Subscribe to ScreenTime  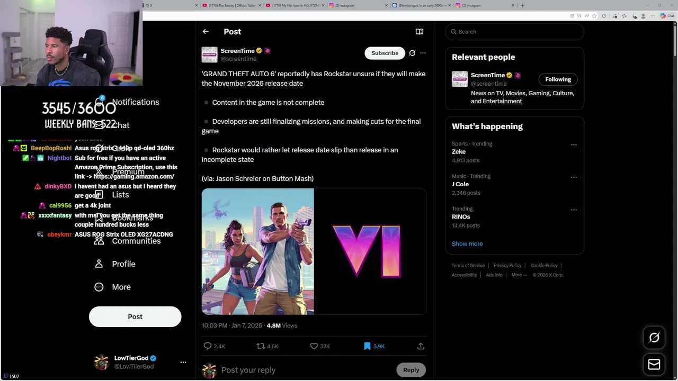[385, 53]
